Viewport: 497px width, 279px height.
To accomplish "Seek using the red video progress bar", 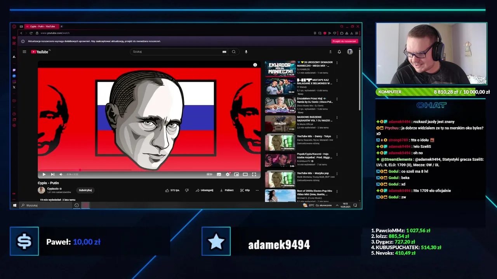I will point(149,170).
